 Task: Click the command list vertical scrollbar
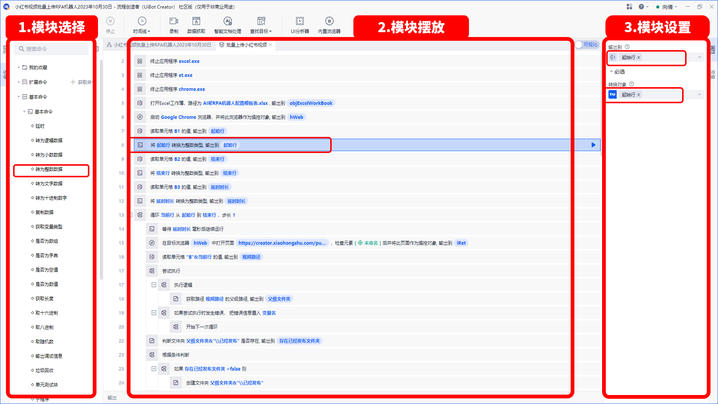[101, 169]
